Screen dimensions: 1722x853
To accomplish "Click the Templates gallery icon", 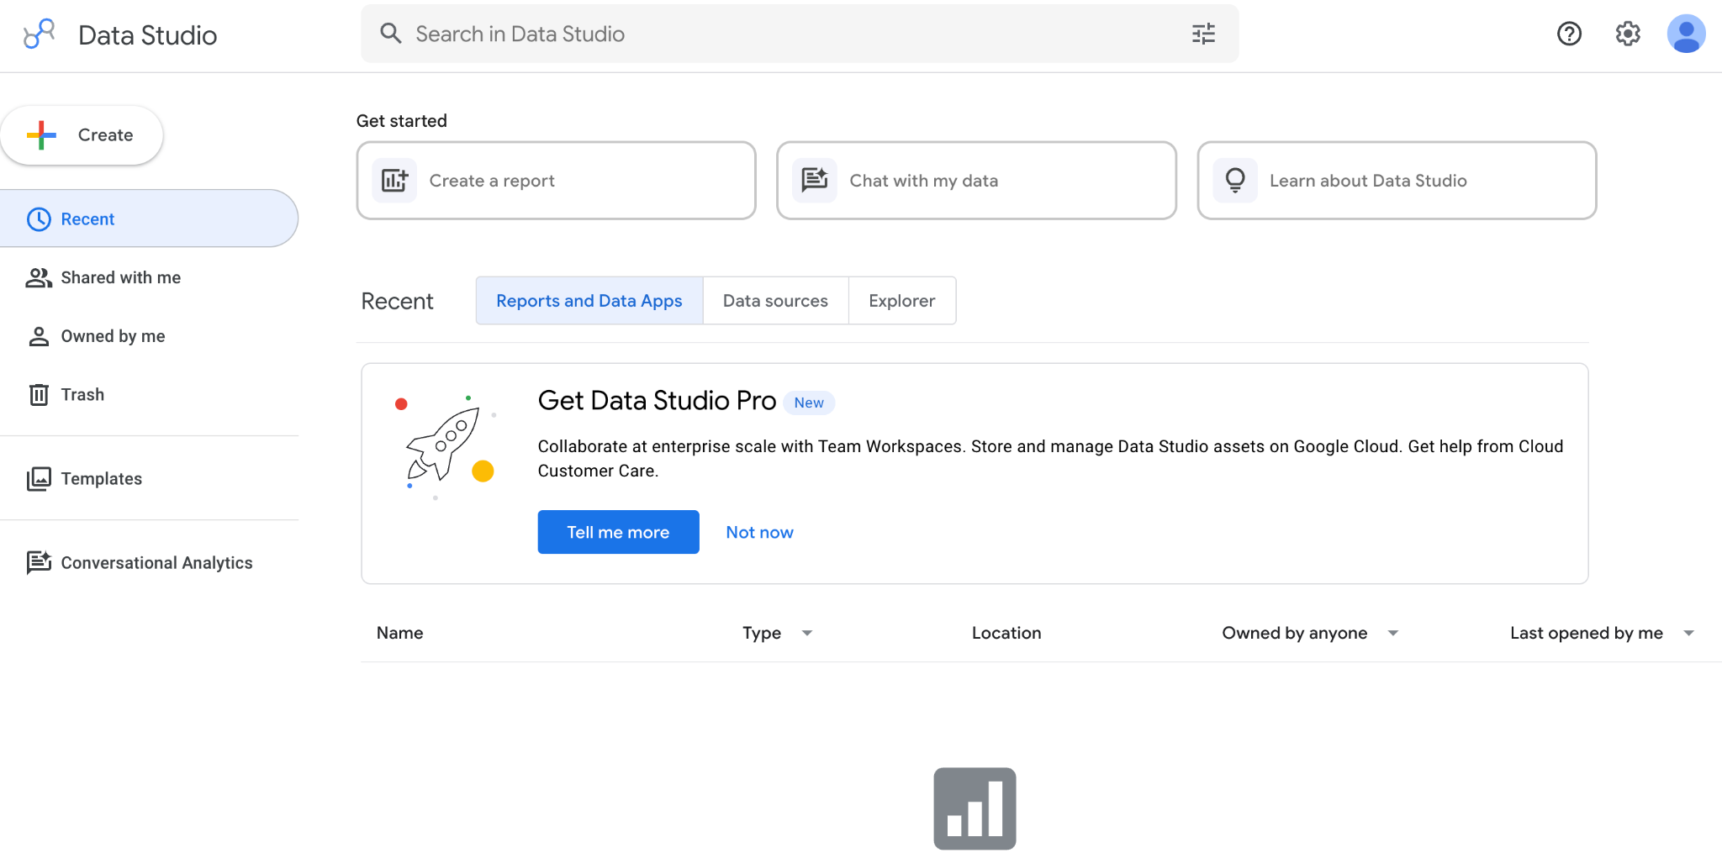I will pos(39,479).
